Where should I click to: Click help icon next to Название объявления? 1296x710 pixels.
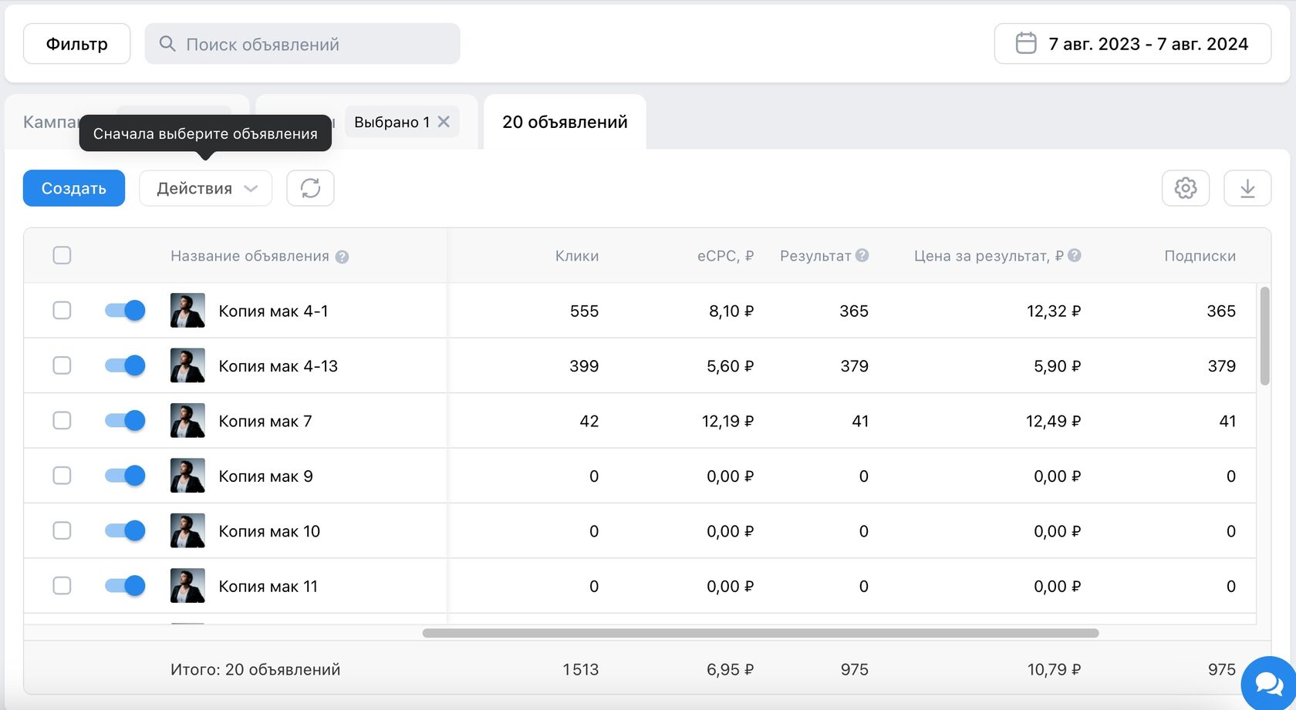pyautogui.click(x=342, y=257)
